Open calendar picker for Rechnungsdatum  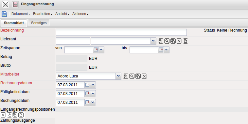click(87, 85)
